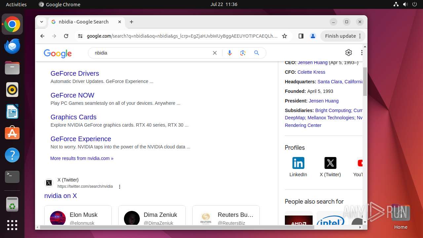Launch LibreOffice Writer from the dock
This screenshot has width=423, height=238.
point(12,111)
